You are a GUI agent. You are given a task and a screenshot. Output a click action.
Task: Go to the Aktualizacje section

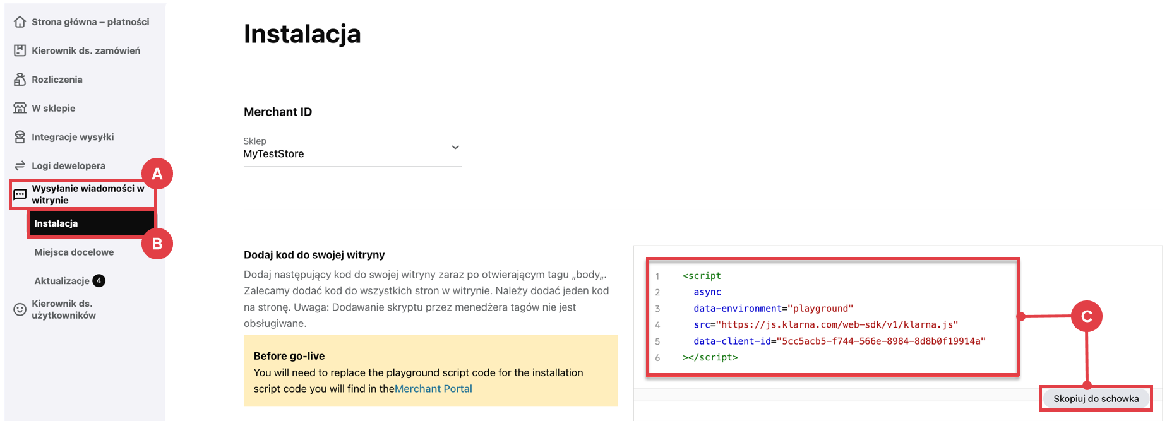click(x=62, y=281)
